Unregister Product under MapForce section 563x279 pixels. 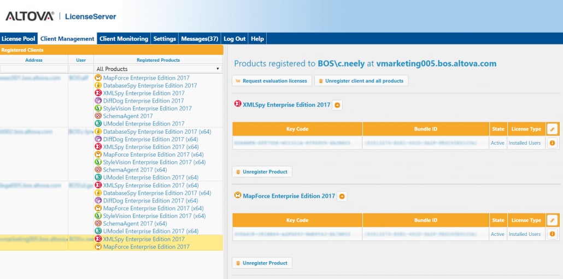tap(262, 263)
